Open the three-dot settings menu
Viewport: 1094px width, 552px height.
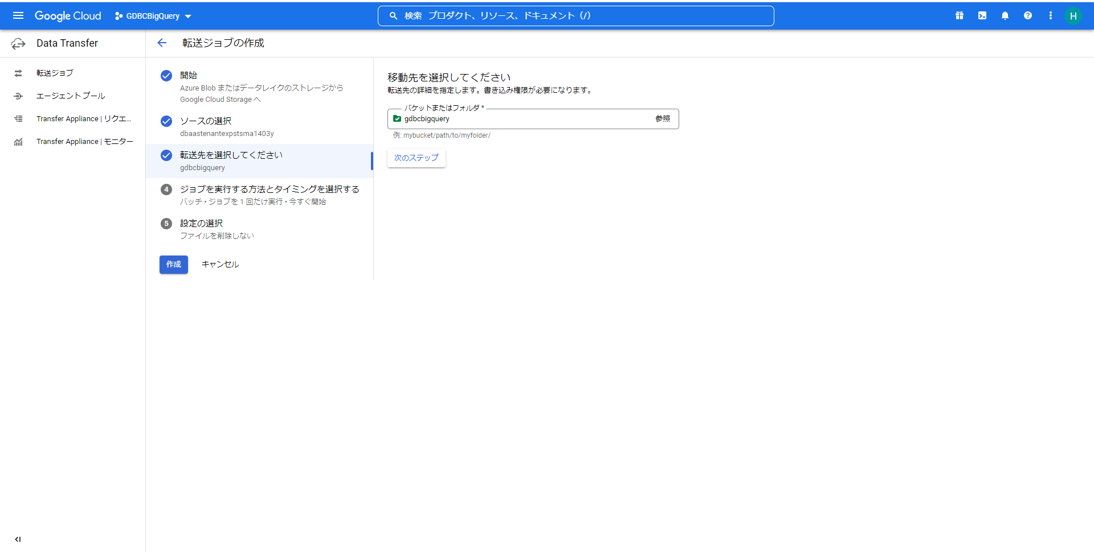1051,16
